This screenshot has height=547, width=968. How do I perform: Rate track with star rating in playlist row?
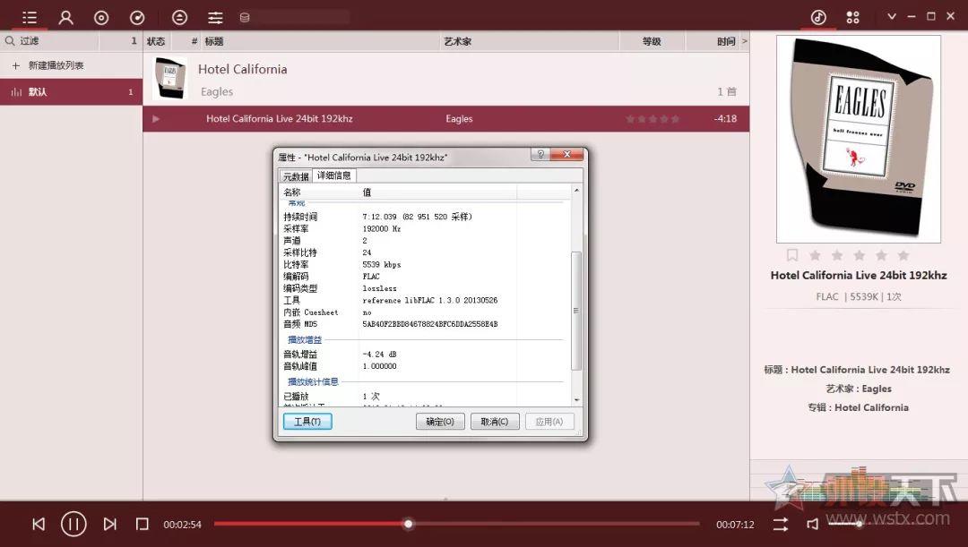coord(653,118)
